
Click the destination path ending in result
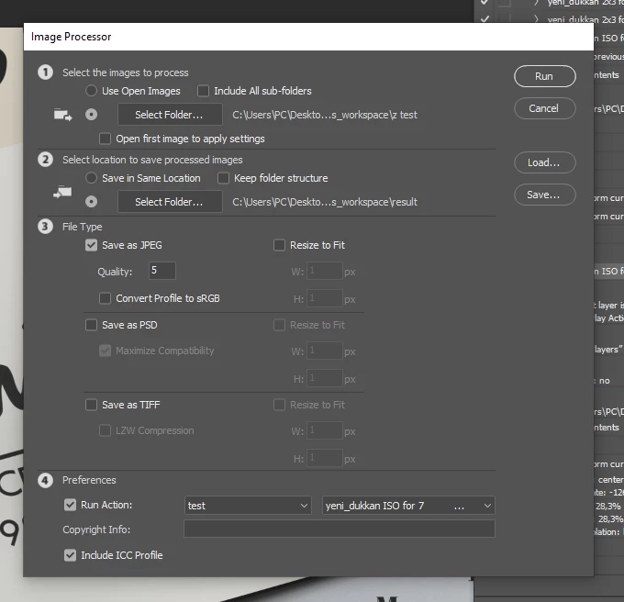click(x=325, y=202)
